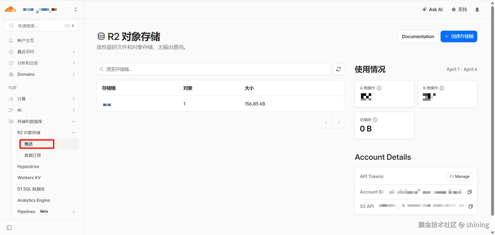495x235 pixels.
Task: Click the quick search magnifier icon
Action: tap(11, 26)
